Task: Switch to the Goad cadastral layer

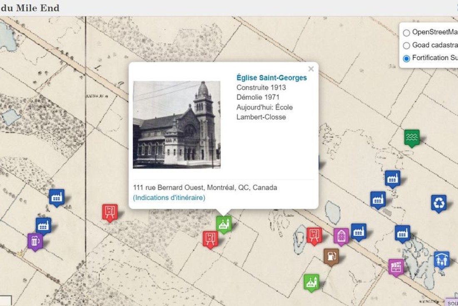Action: [406, 45]
